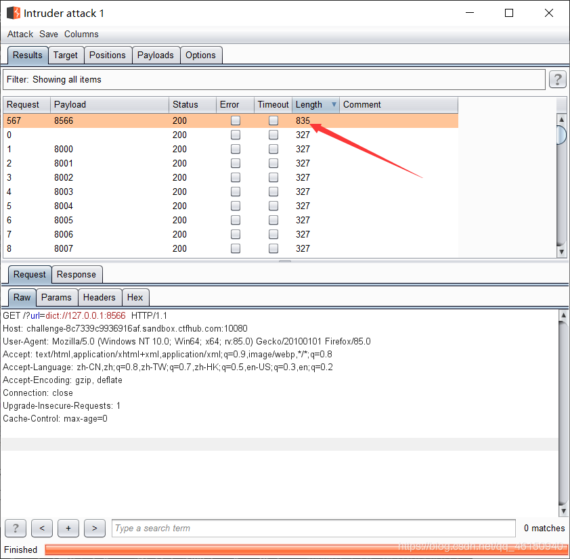Open the Attack menu
570x559 pixels.
pos(20,34)
